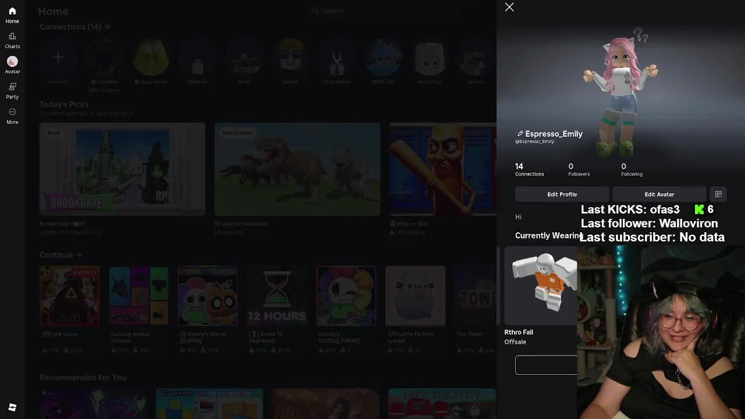
Task: Click the Recommended For You heading
Action: [x=83, y=378]
